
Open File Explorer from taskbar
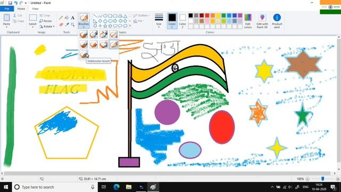tap(129, 187)
